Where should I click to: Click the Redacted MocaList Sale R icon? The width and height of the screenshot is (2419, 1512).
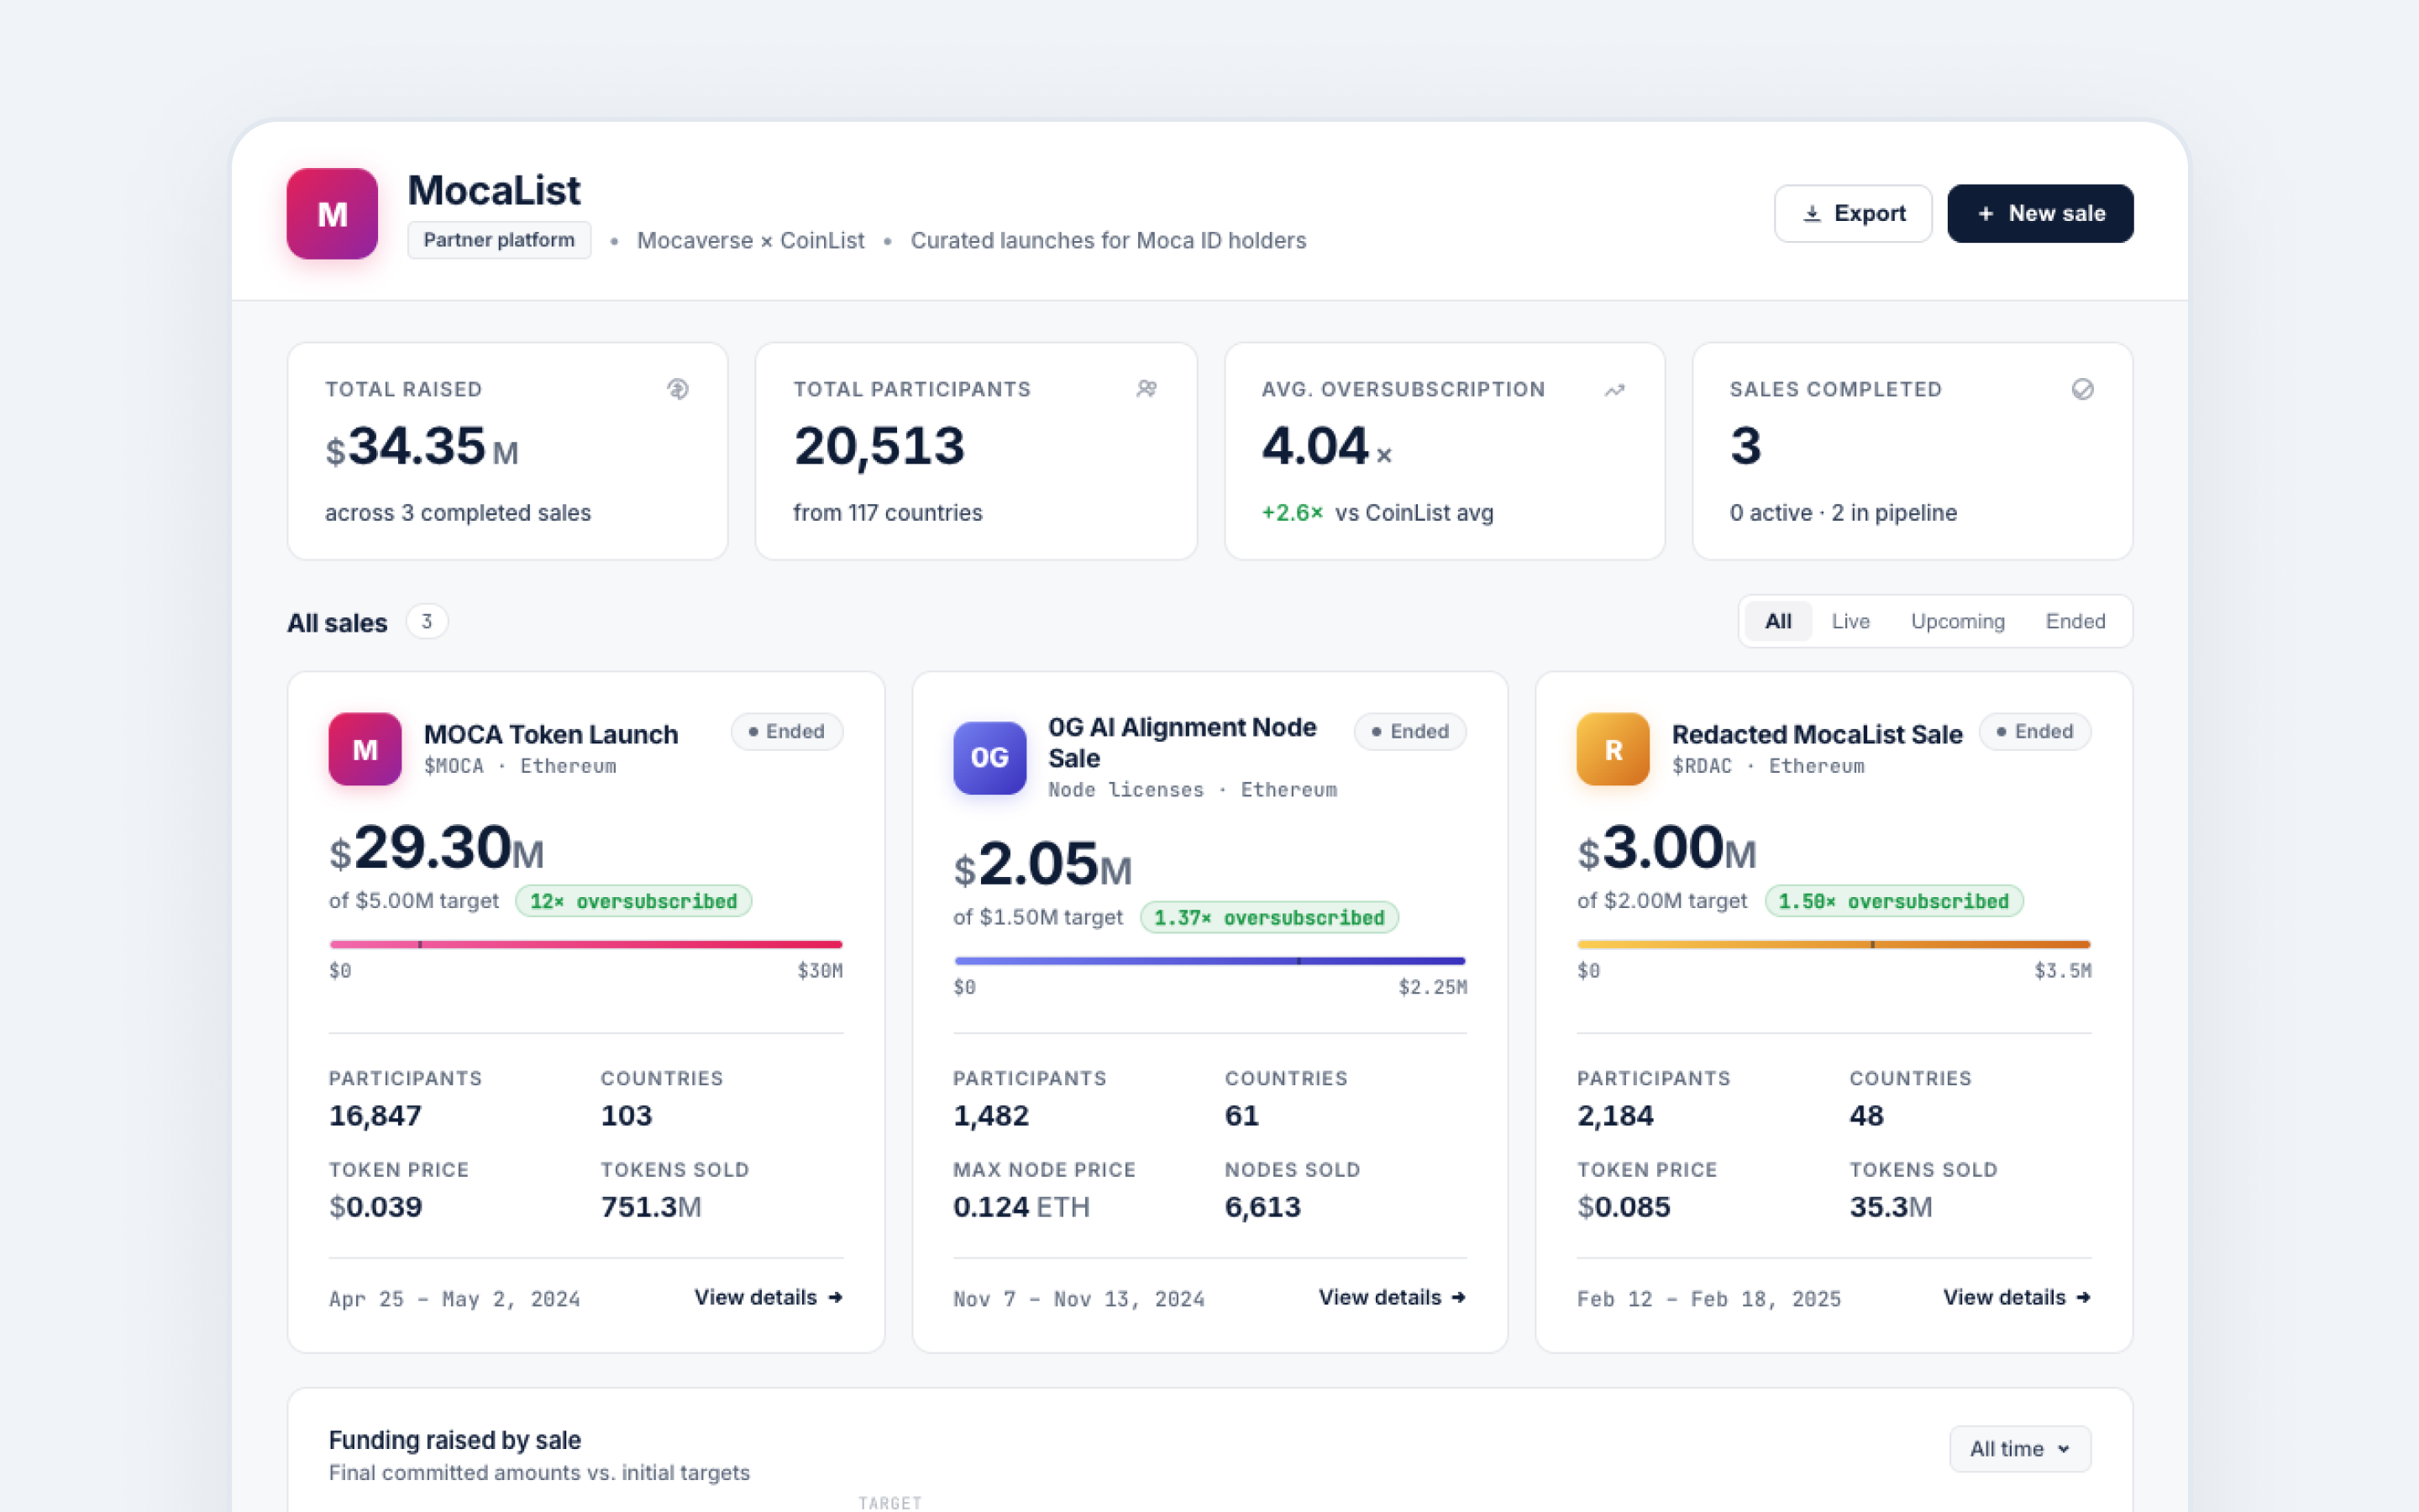(1614, 749)
